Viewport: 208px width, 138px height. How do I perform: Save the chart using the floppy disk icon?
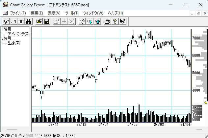pos(46,21)
